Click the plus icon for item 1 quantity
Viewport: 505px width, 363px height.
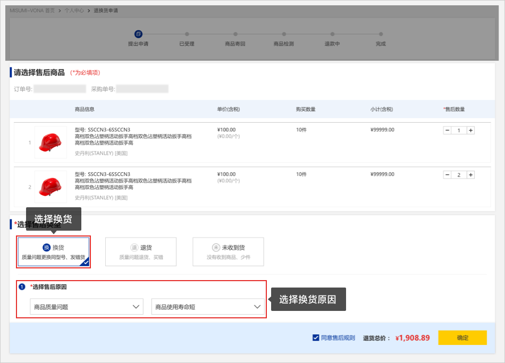tap(470, 130)
